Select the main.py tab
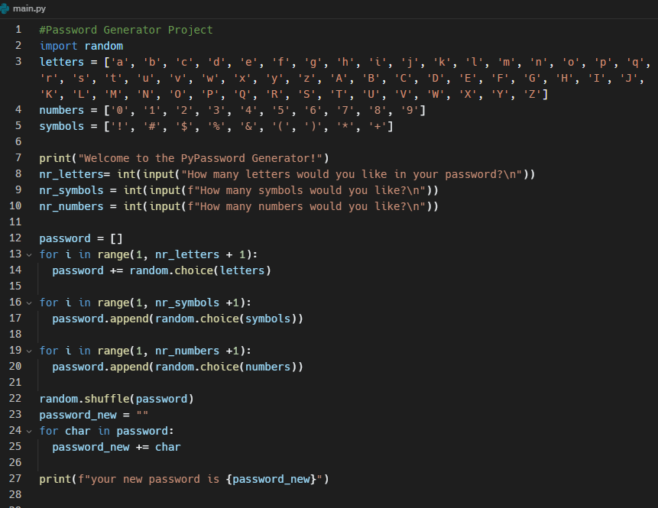Viewport: 658px width, 508px height. coord(31,8)
